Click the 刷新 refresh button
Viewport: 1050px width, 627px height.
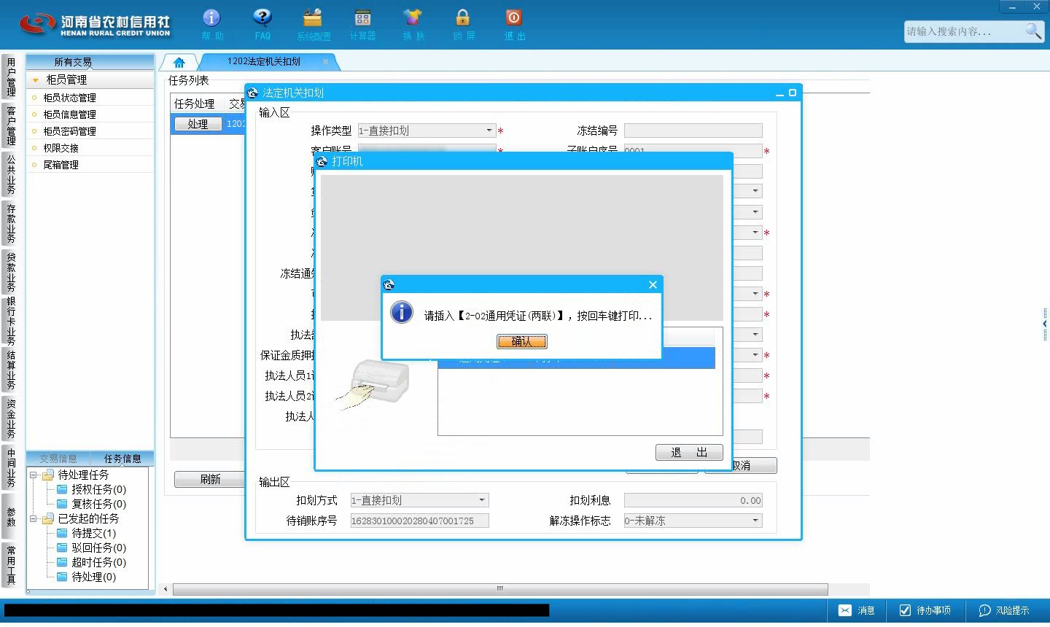[210, 479]
